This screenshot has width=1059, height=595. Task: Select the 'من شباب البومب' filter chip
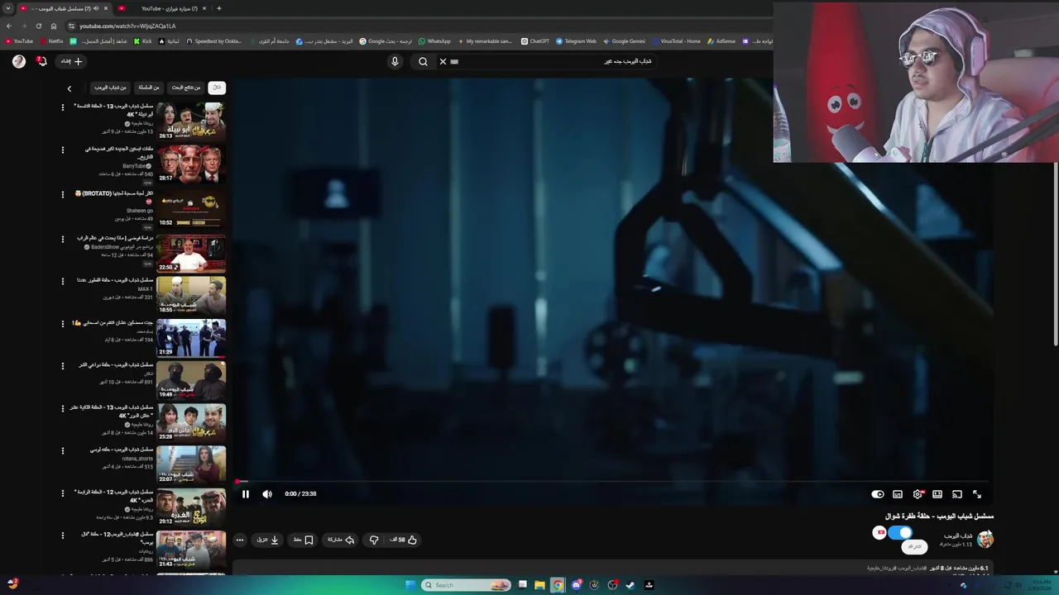[x=110, y=88]
